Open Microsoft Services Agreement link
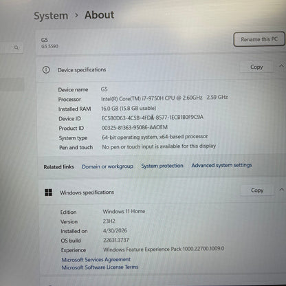The image size is (286, 286). coord(96,259)
